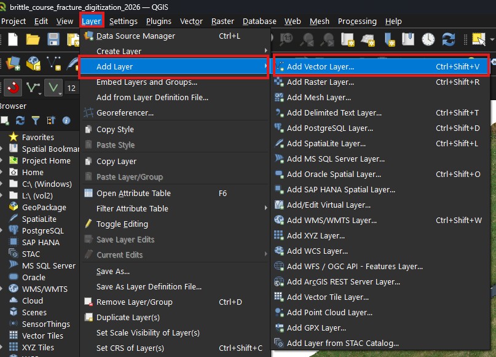The image size is (496, 357).
Task: Choose Georeferencer from the Layer menu
Action: pyautogui.click(x=175, y=113)
